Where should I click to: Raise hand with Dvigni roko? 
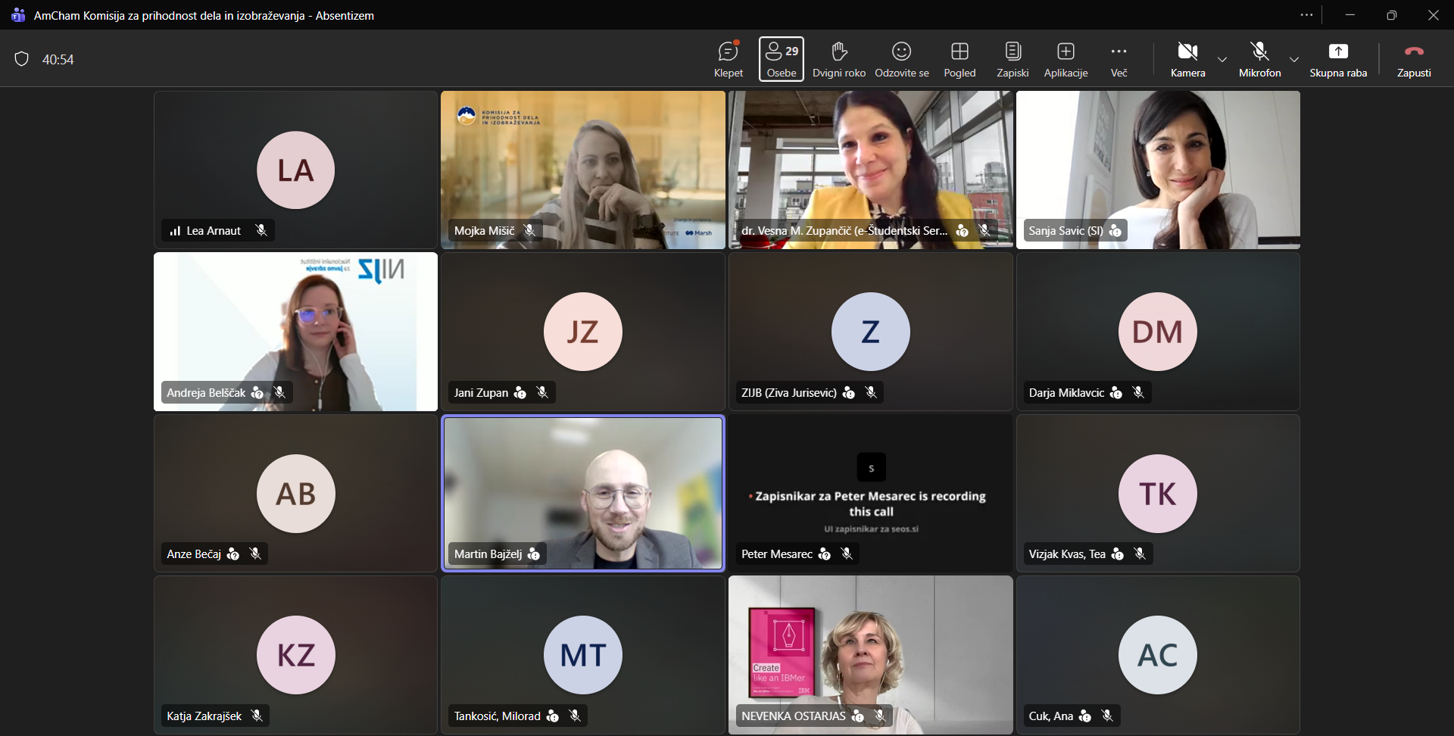click(x=838, y=59)
